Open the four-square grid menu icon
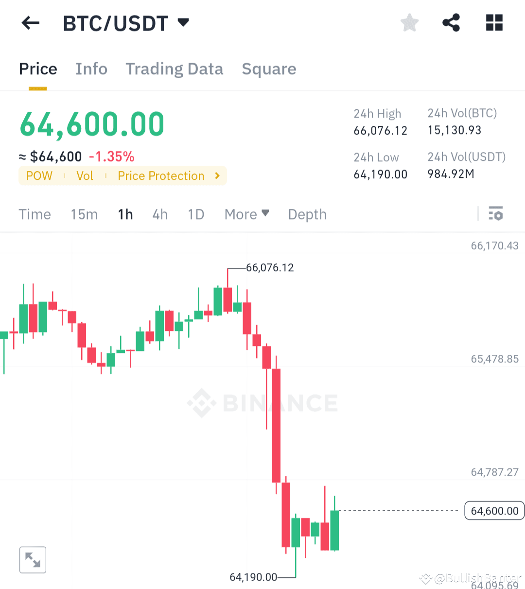This screenshot has width=525, height=589. (494, 23)
